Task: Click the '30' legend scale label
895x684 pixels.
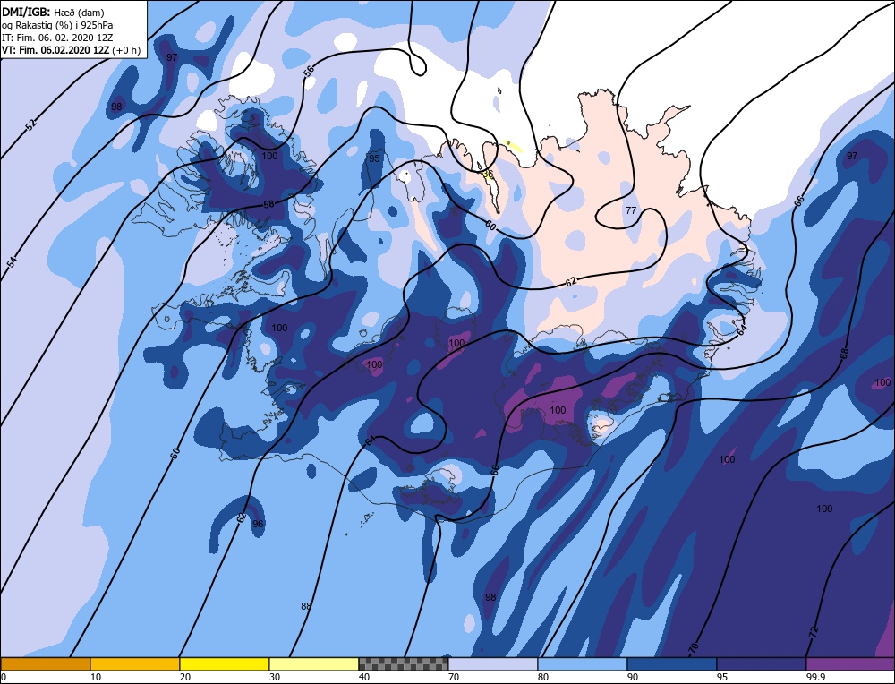Action: coord(275,677)
